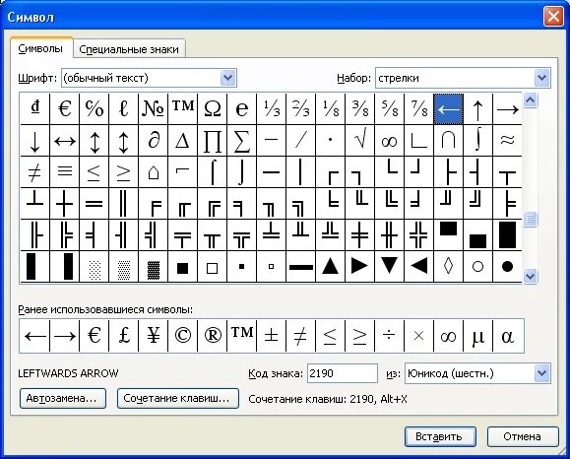
Task: Choose the seven-eighths fraction symbol
Action: tap(418, 108)
